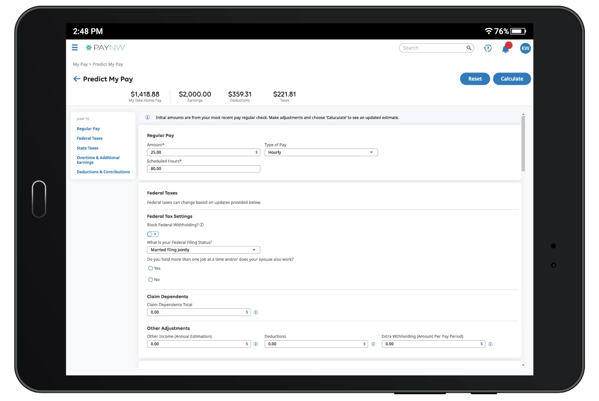This screenshot has width=599, height=401.
Task: Click the info icon beside Extra Withholding
Action: point(490,344)
